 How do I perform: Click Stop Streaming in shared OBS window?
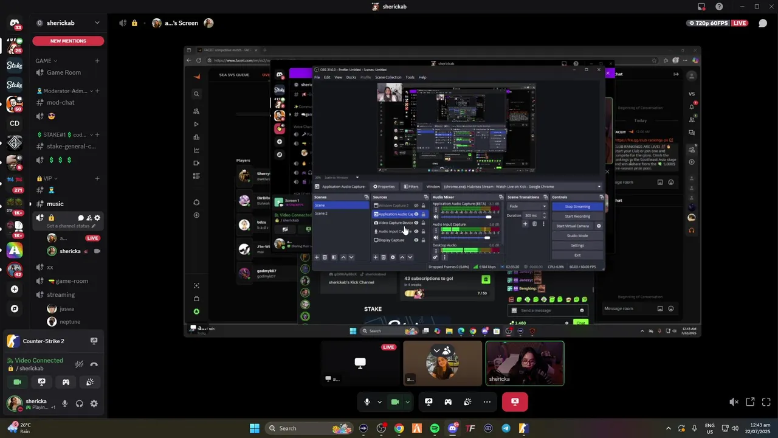coord(577,206)
